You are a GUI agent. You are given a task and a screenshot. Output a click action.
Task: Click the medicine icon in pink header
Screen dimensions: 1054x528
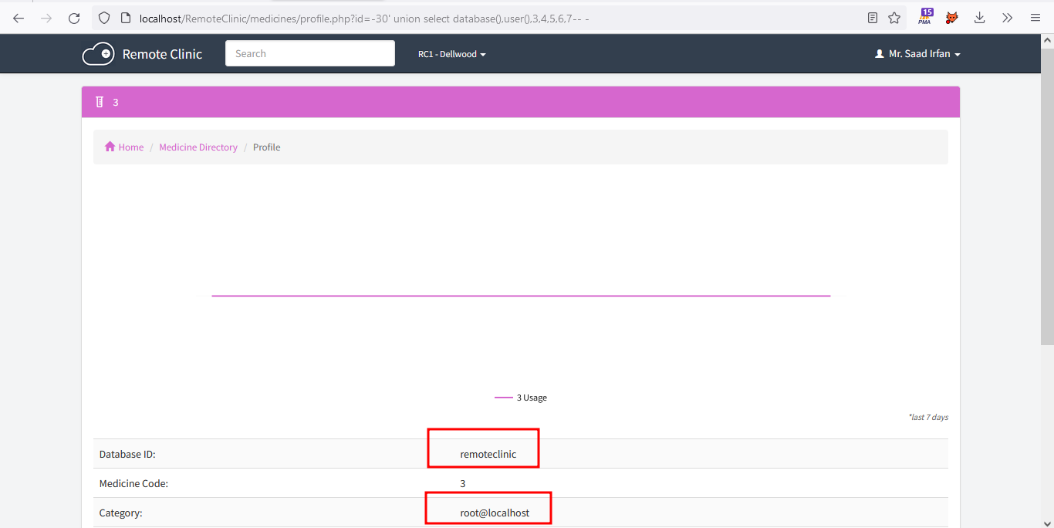pyautogui.click(x=99, y=102)
